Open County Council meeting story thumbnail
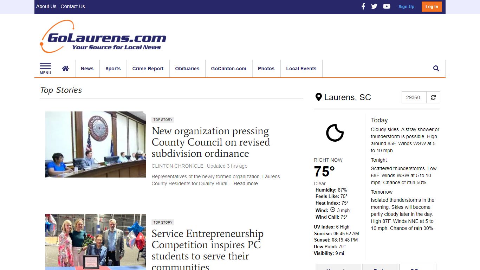Viewport: 480px width, 270px height. click(96, 144)
